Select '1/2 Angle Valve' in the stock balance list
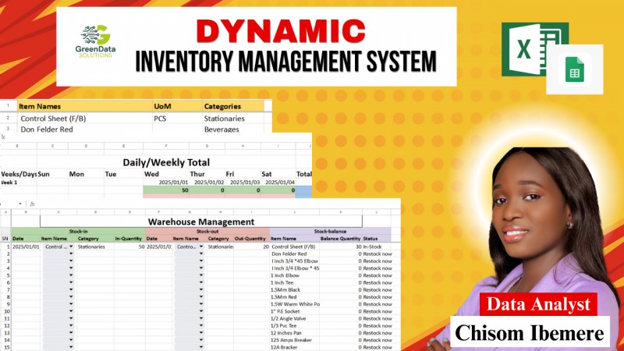The height and width of the screenshot is (351, 624). pyautogui.click(x=289, y=318)
